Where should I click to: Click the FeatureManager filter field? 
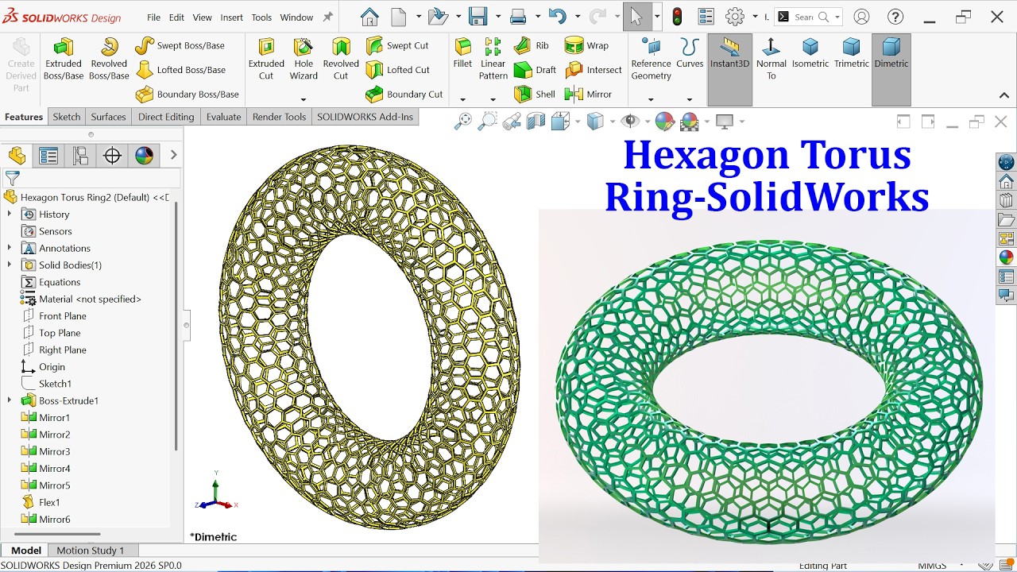(x=91, y=178)
